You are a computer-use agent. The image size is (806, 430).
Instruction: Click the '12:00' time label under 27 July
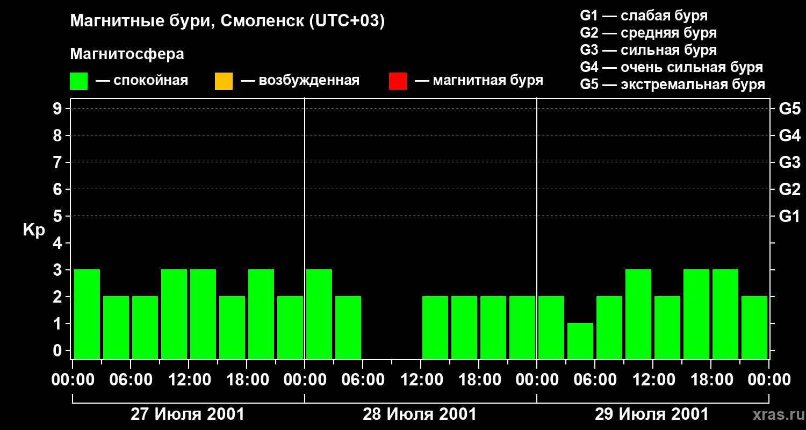189,380
